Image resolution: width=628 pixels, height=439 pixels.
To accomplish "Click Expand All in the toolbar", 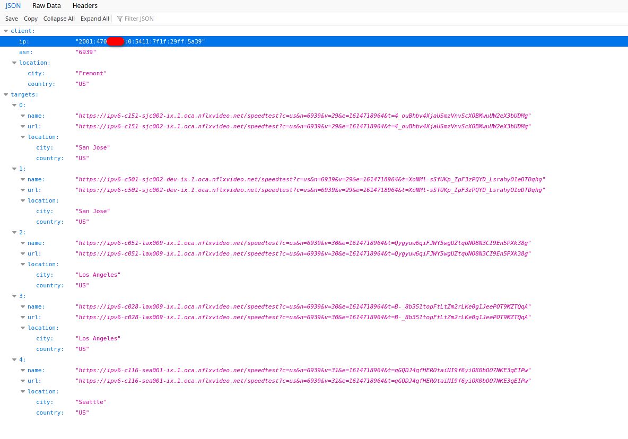I will (x=94, y=19).
